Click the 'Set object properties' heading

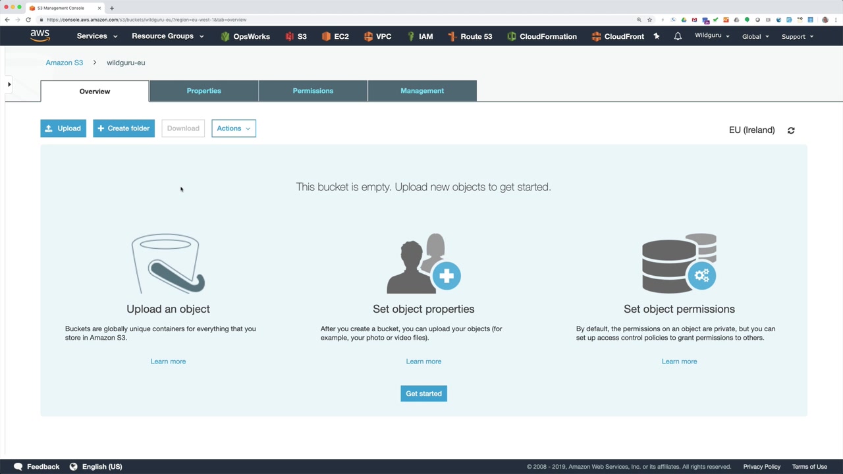click(423, 309)
